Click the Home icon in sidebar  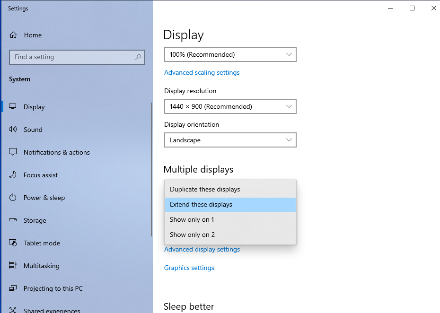(13, 35)
